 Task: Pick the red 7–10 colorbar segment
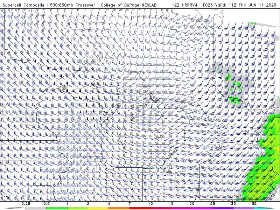click(x=140, y=208)
